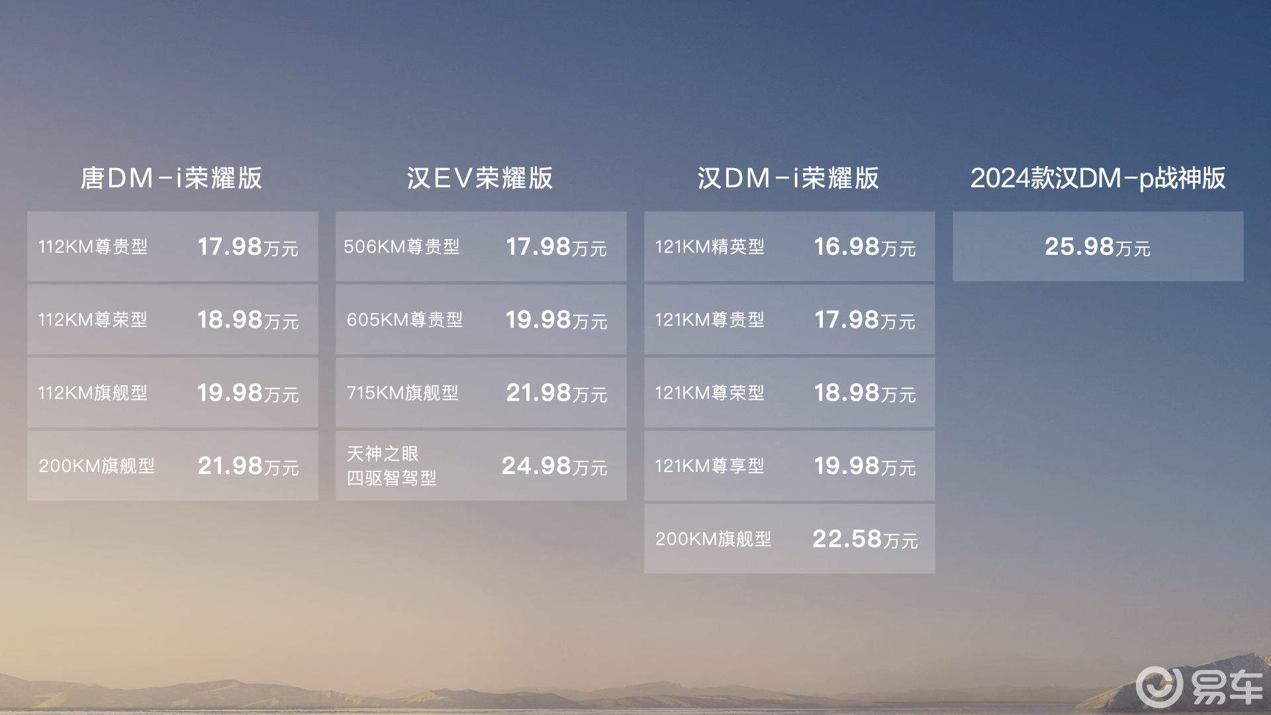The height and width of the screenshot is (715, 1271).
Task: Click the 18.98万元 price for 112KM尊荣型
Action: pos(248,320)
